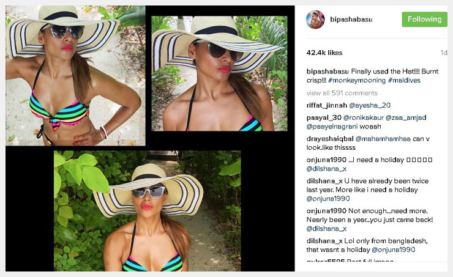Click the 1d post timestamp
Image resolution: width=453 pixels, height=277 pixels.
point(444,53)
